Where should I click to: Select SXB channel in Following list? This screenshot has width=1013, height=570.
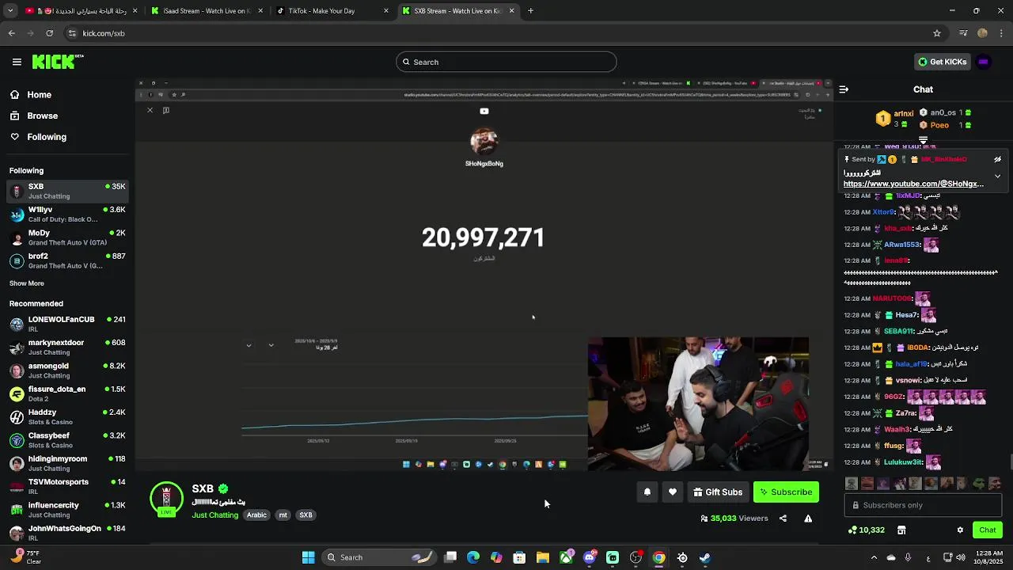pos(67,191)
